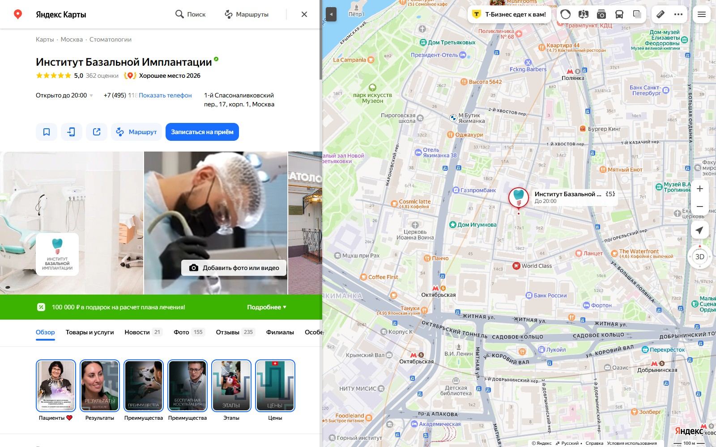
Task: Toggle street panoramas layer
Action: click(584, 14)
